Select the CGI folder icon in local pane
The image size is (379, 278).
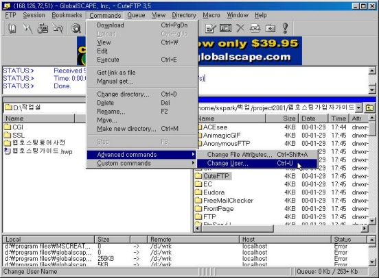tap(8, 127)
